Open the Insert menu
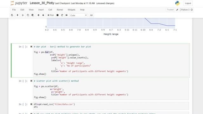Viewport: 203px width, 114px height. click(x=41, y=10)
